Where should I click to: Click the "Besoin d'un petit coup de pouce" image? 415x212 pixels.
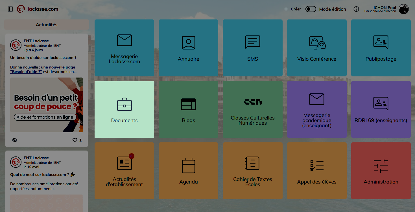pyautogui.click(x=47, y=105)
